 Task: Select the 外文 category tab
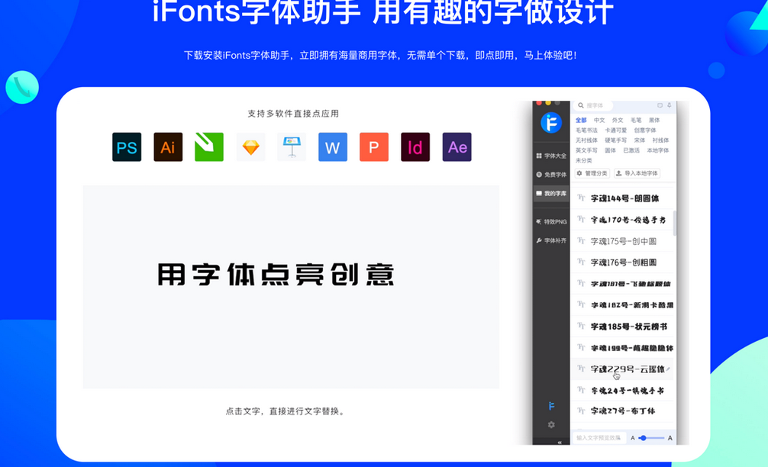coord(618,120)
